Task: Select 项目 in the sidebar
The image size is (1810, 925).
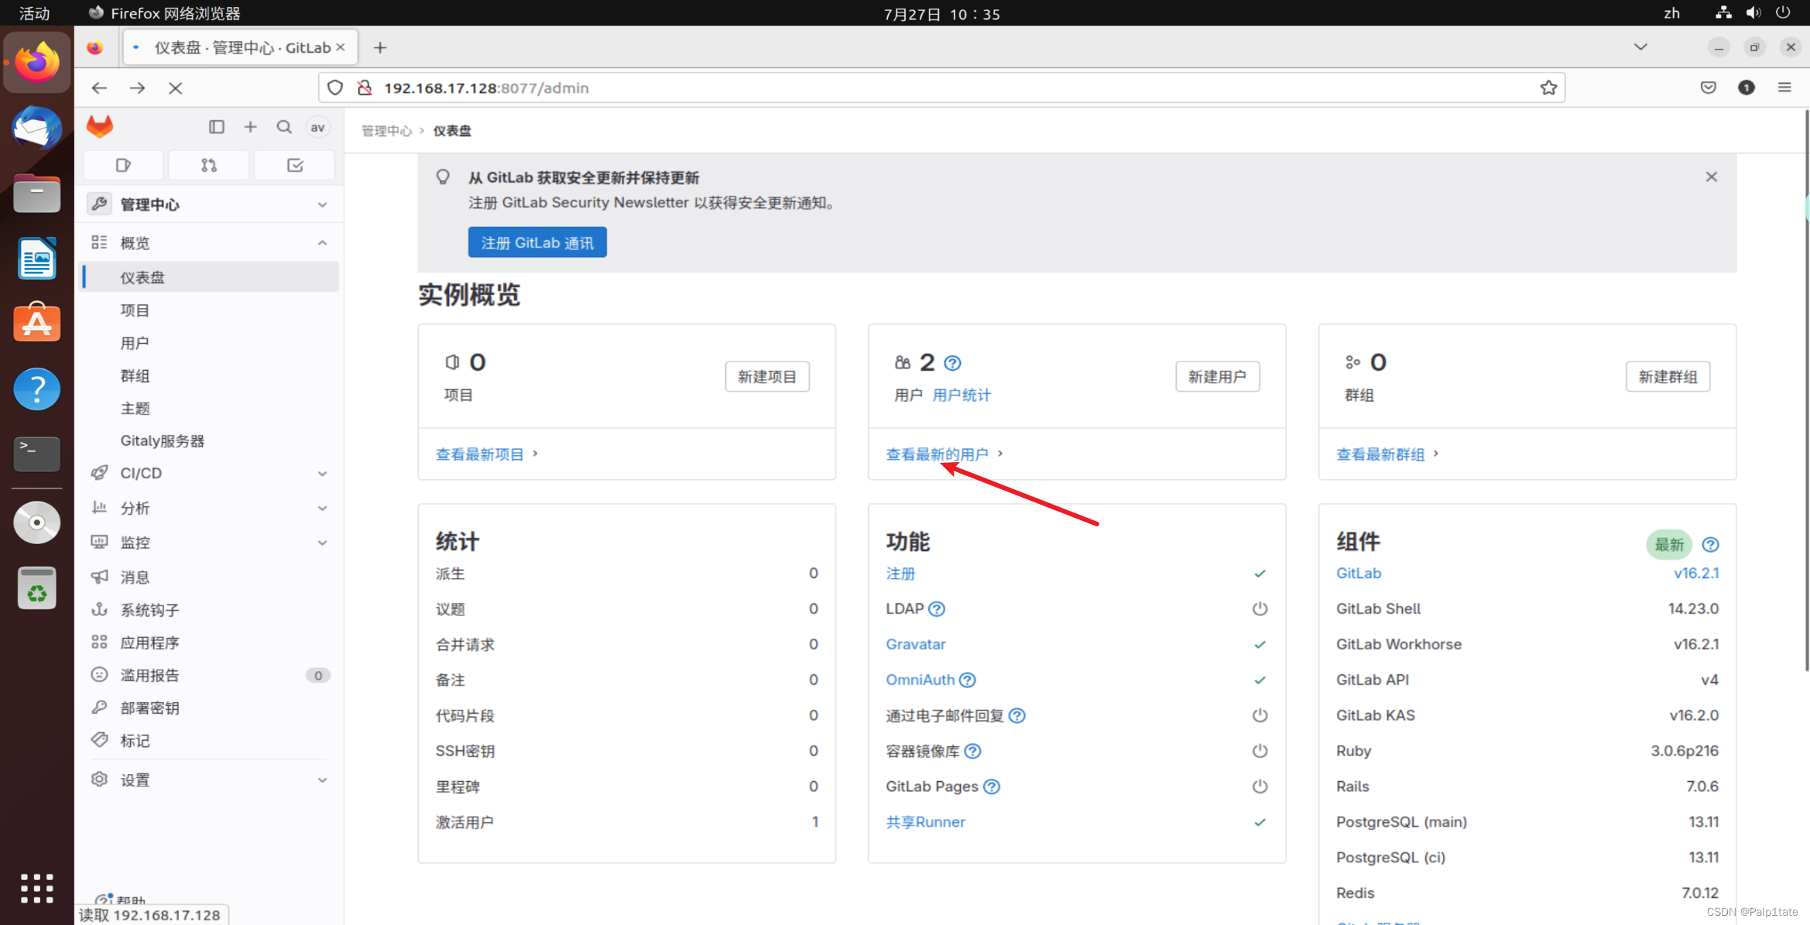Action: point(209,310)
